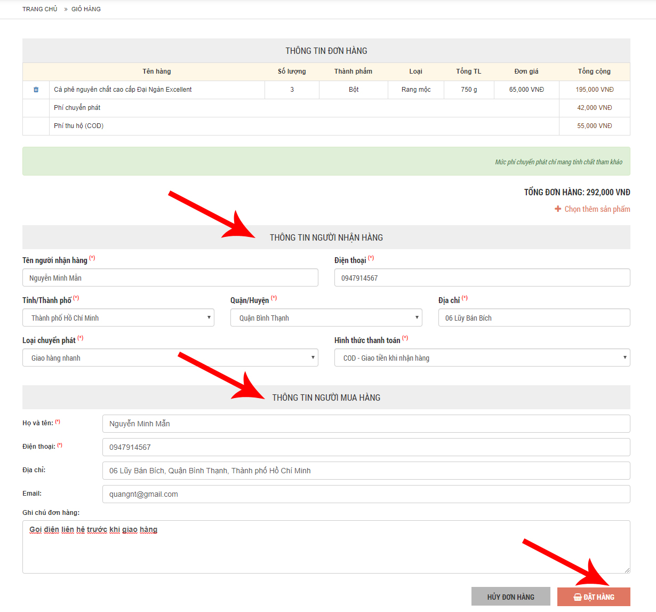The width and height of the screenshot is (656, 612).
Task: Click the plus icon beside Chọn thêm sản phẩm
Action: pos(558,209)
